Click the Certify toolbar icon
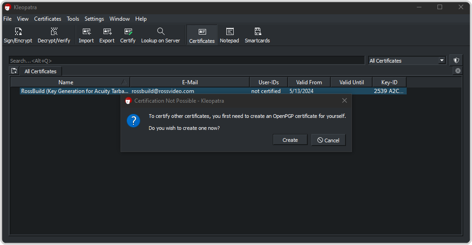Viewport: 472px width, 245px height. click(x=128, y=35)
